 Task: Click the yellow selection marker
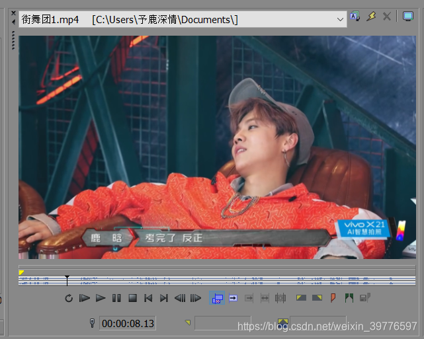pyautogui.click(x=21, y=272)
